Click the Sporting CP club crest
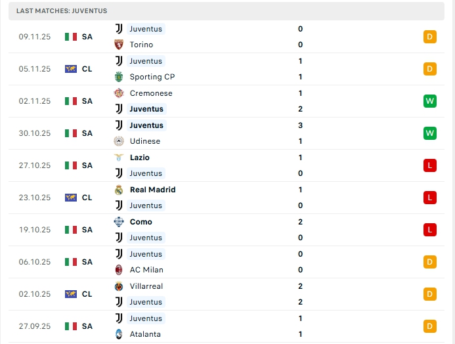 tap(119, 77)
